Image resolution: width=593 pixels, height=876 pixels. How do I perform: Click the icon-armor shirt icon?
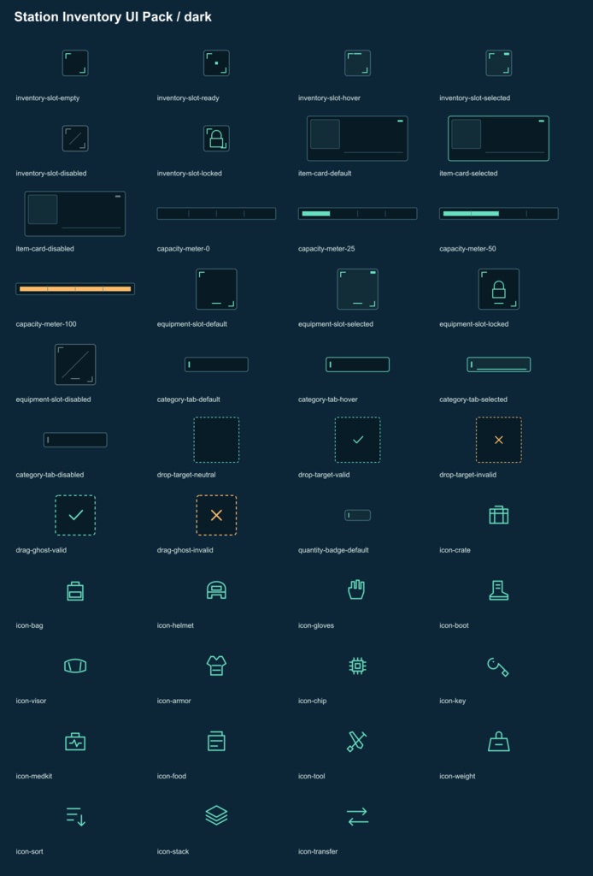pos(216,666)
